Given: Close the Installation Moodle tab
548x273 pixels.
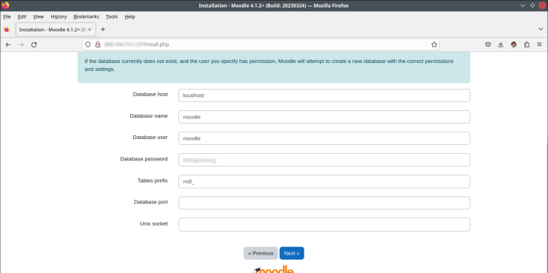Looking at the screenshot, I should (90, 30).
